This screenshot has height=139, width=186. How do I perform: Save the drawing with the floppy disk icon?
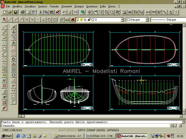coord(16,12)
